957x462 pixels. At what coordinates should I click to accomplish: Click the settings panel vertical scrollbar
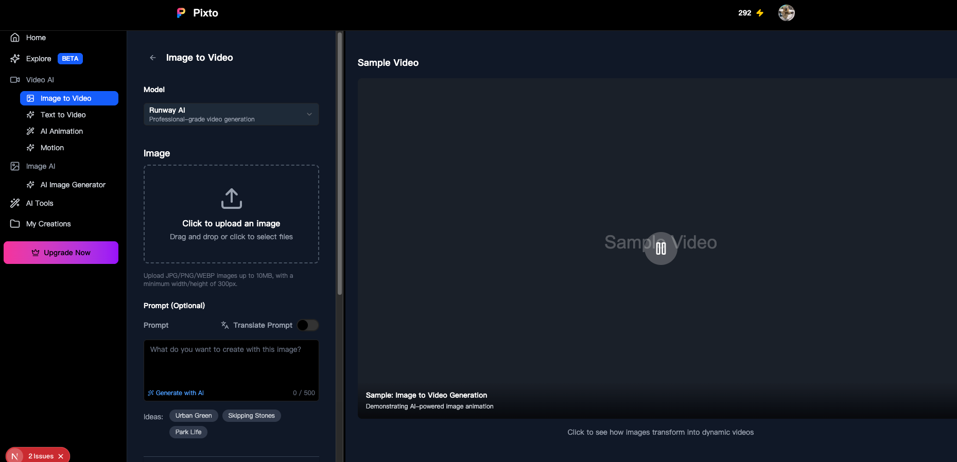pos(339,165)
